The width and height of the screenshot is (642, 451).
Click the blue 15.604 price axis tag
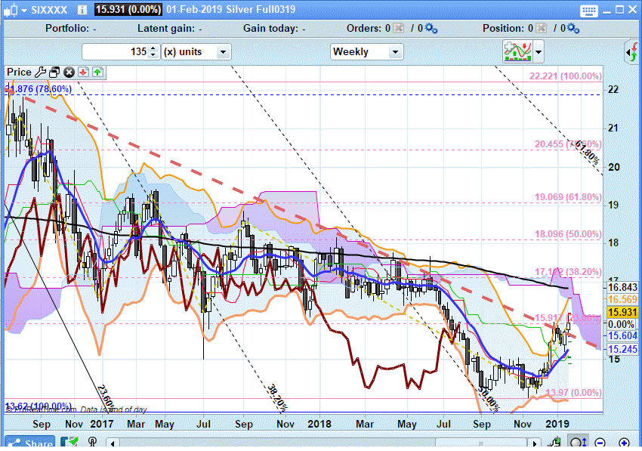(x=622, y=336)
